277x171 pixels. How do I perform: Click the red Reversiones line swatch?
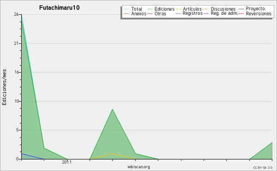(x=241, y=13)
